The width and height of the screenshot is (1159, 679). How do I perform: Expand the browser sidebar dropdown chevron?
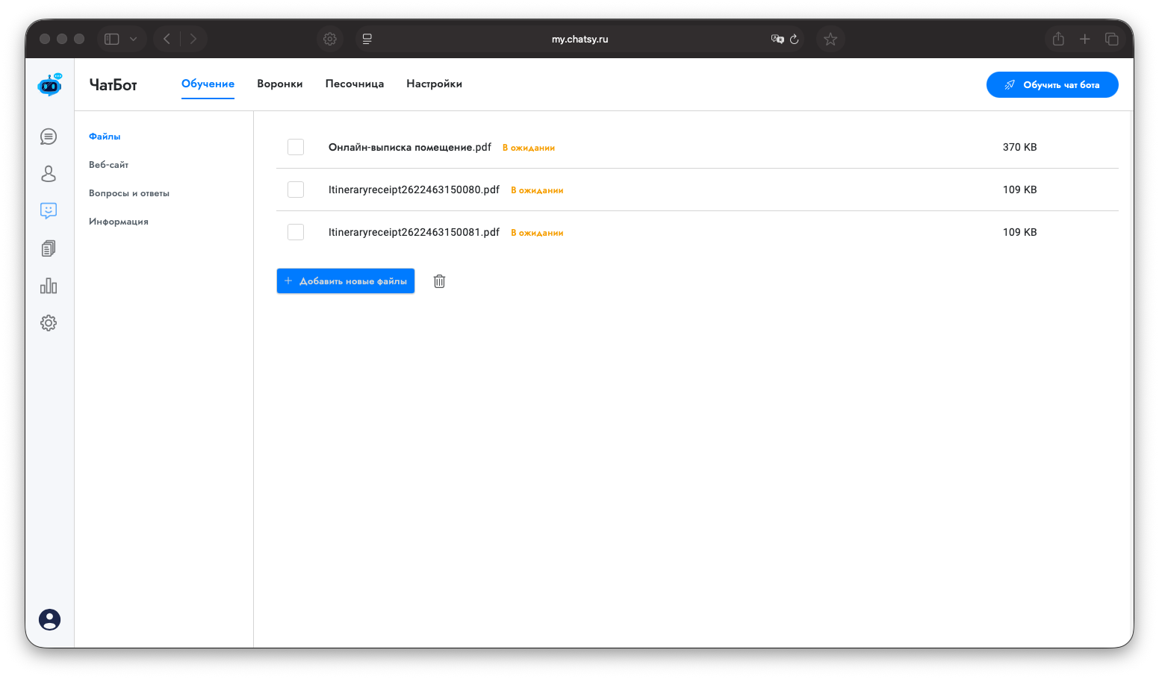click(x=133, y=39)
